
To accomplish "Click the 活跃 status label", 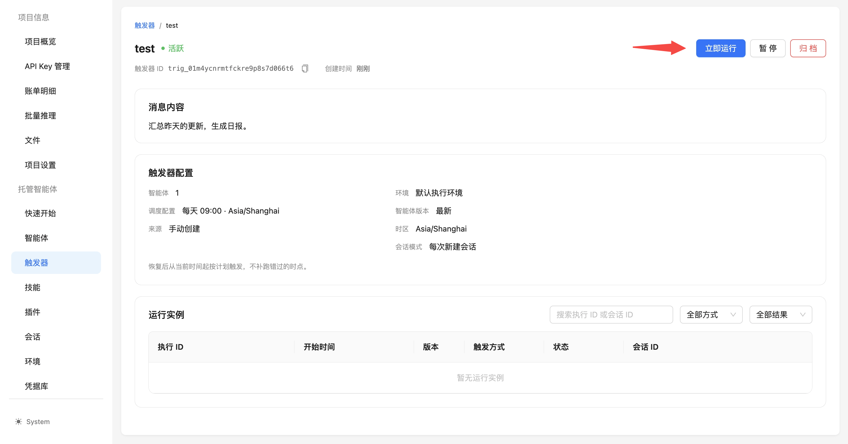I will pyautogui.click(x=176, y=48).
